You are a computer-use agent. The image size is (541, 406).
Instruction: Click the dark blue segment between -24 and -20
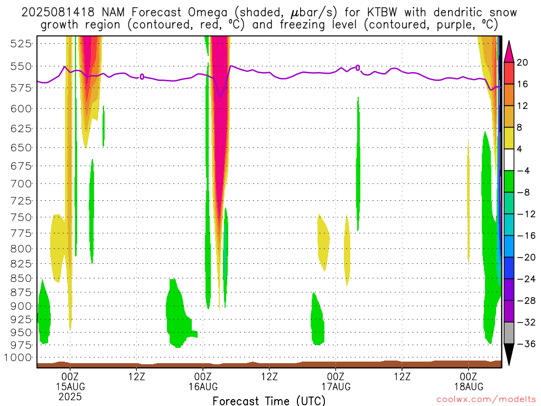[x=509, y=268]
